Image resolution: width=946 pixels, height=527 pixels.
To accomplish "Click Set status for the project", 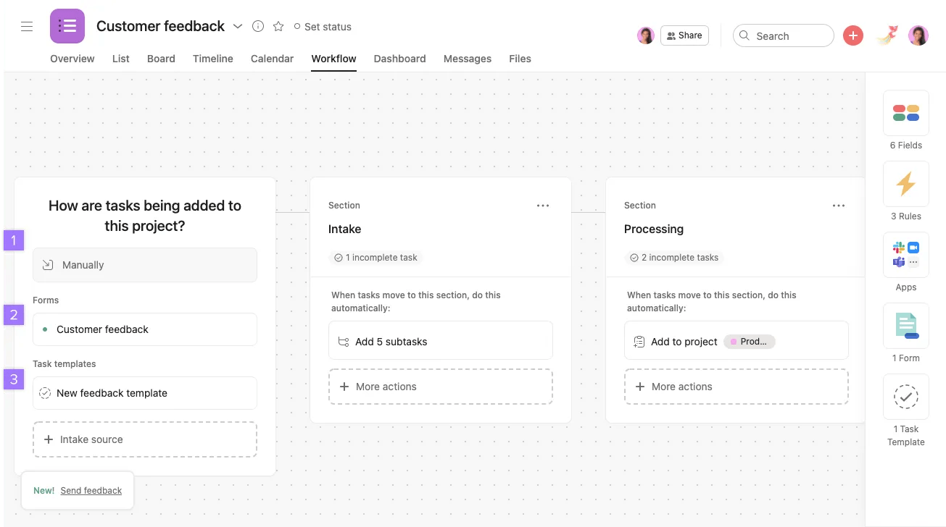I will [x=323, y=26].
